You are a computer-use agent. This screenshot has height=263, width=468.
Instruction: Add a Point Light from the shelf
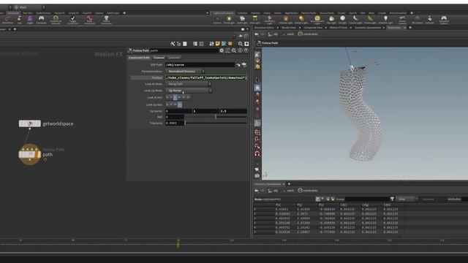click(229, 20)
